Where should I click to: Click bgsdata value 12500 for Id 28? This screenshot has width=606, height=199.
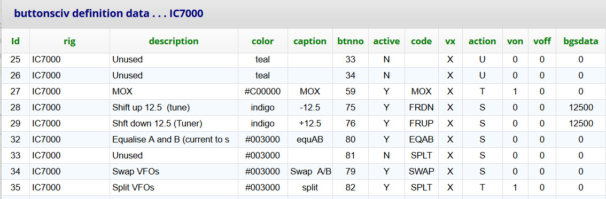pyautogui.click(x=580, y=108)
